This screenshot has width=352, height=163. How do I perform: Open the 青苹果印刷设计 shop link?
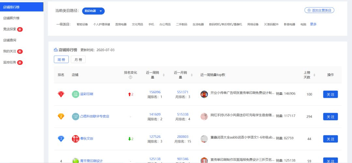92,161
